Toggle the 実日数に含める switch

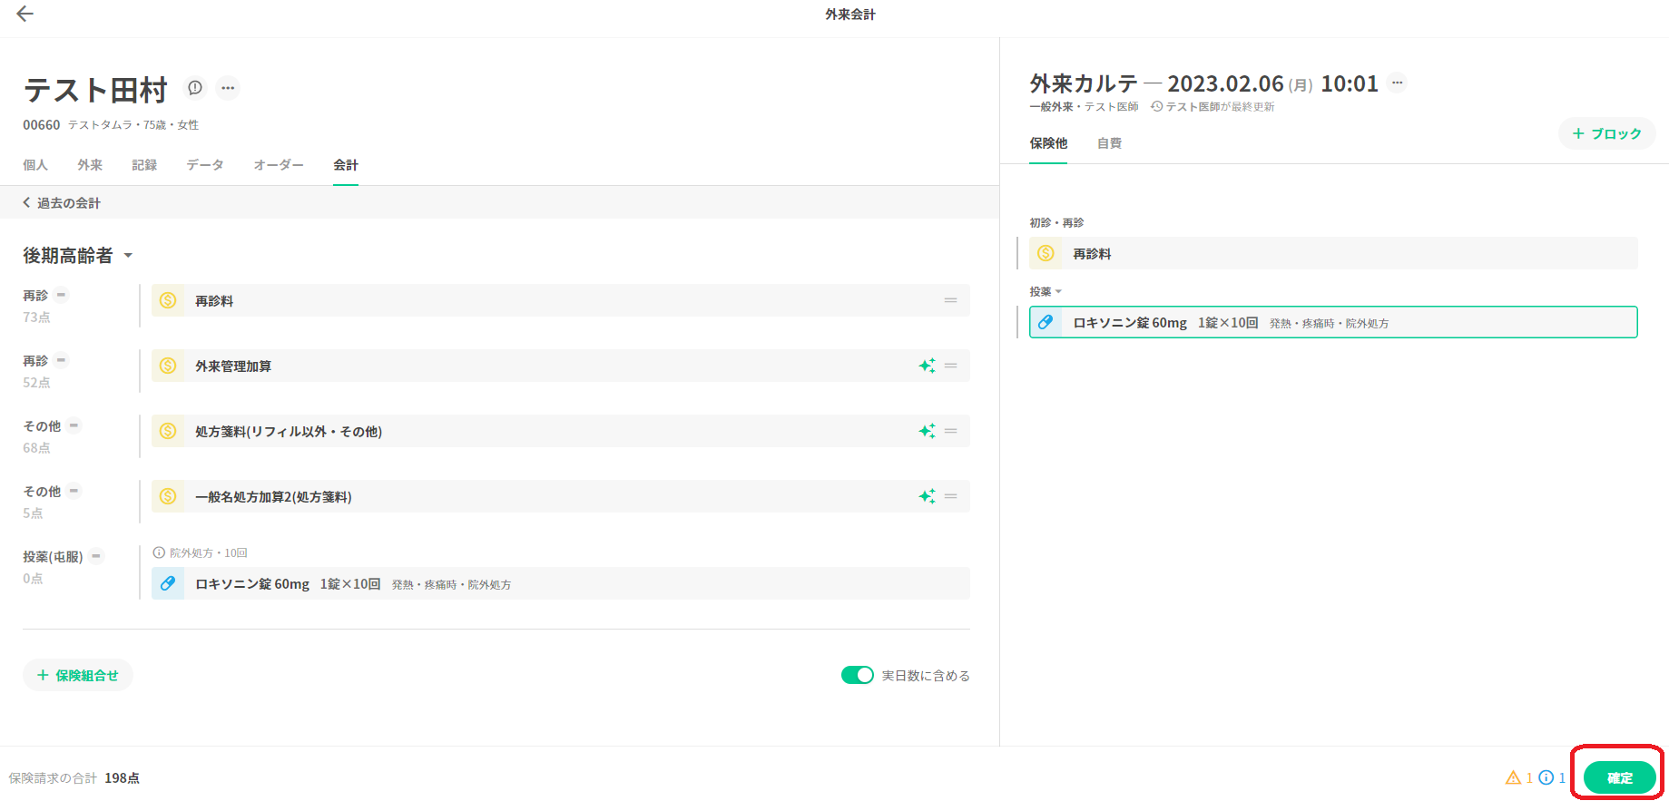point(857,675)
